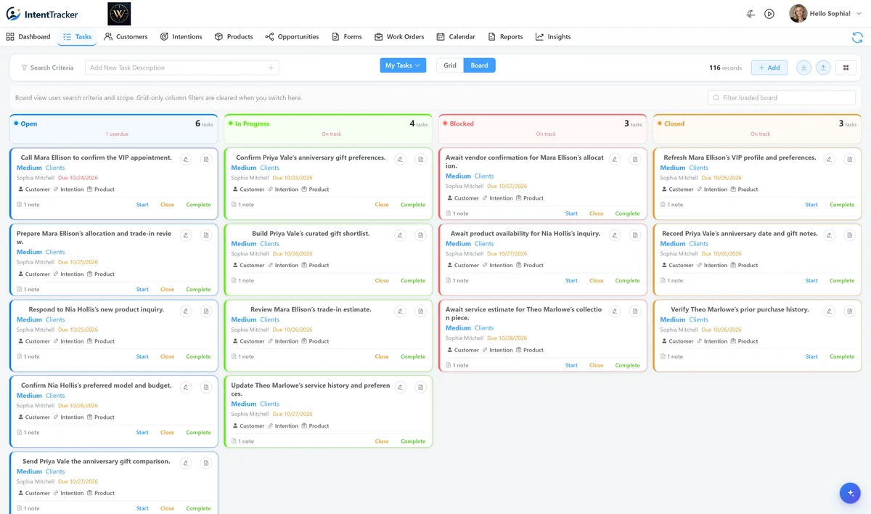Close the Await vendor confirmation task

(x=596, y=213)
